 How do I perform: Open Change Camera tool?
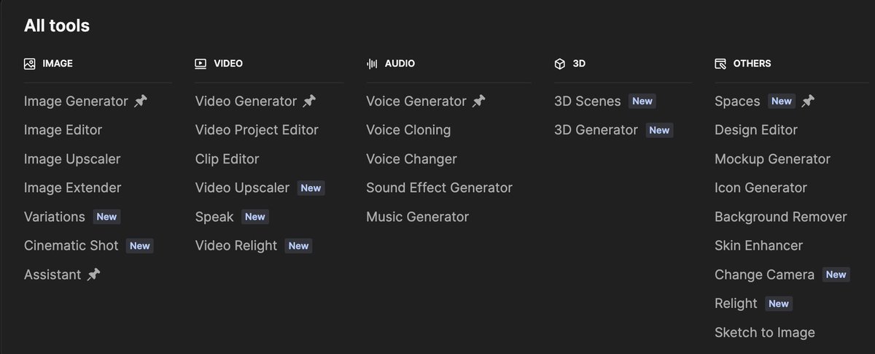tap(764, 275)
